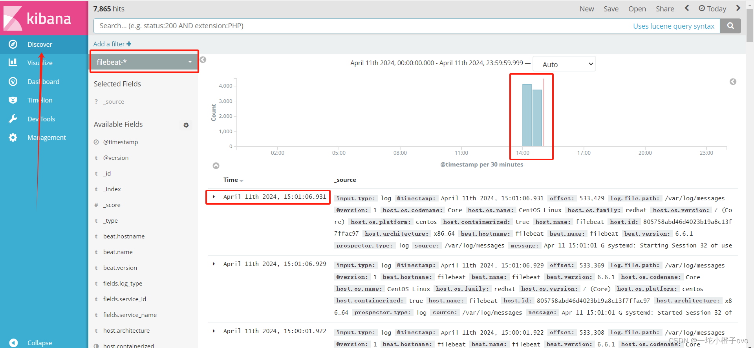Click the clock icon beside @timestamp field
754x348 pixels.
[96, 142]
